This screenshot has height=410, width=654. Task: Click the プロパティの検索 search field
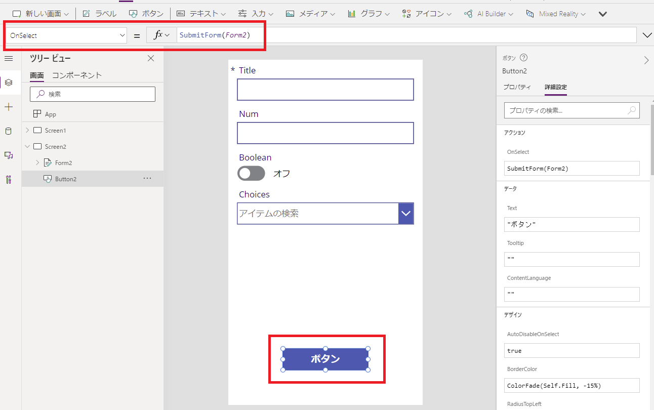[x=571, y=110]
